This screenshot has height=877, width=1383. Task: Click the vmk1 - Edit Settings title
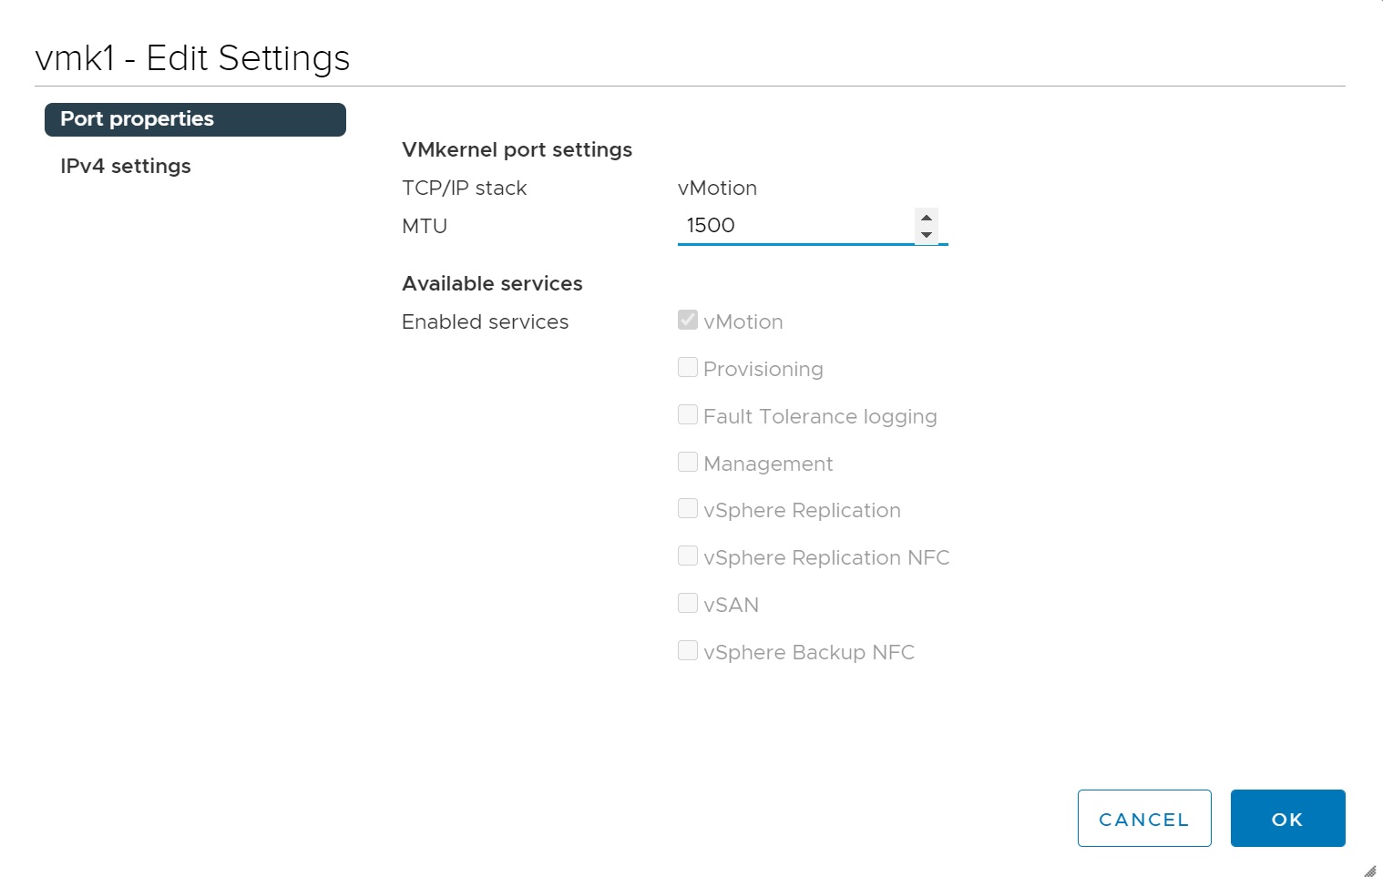tap(192, 58)
